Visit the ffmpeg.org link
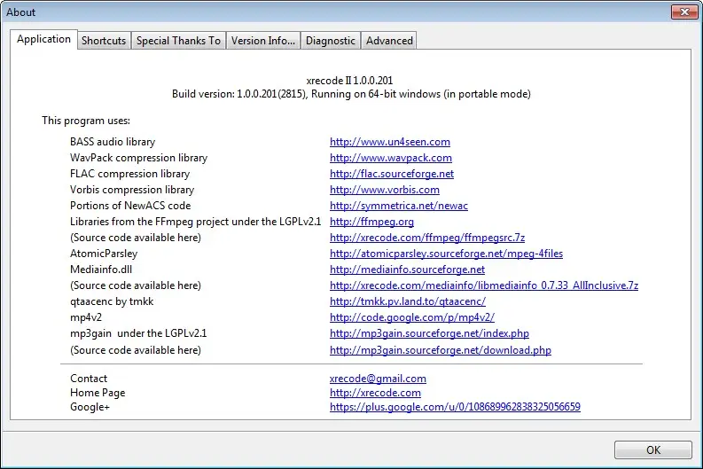703x469 pixels. coord(371,222)
